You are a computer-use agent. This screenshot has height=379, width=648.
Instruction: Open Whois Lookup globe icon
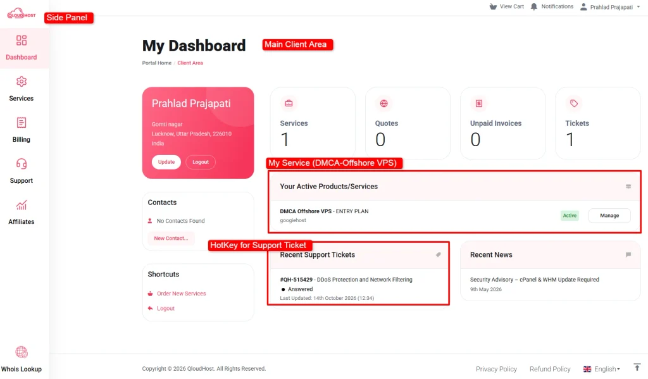tap(22, 352)
